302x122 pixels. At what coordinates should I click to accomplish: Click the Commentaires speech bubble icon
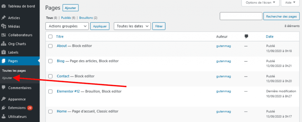click(x=4, y=88)
